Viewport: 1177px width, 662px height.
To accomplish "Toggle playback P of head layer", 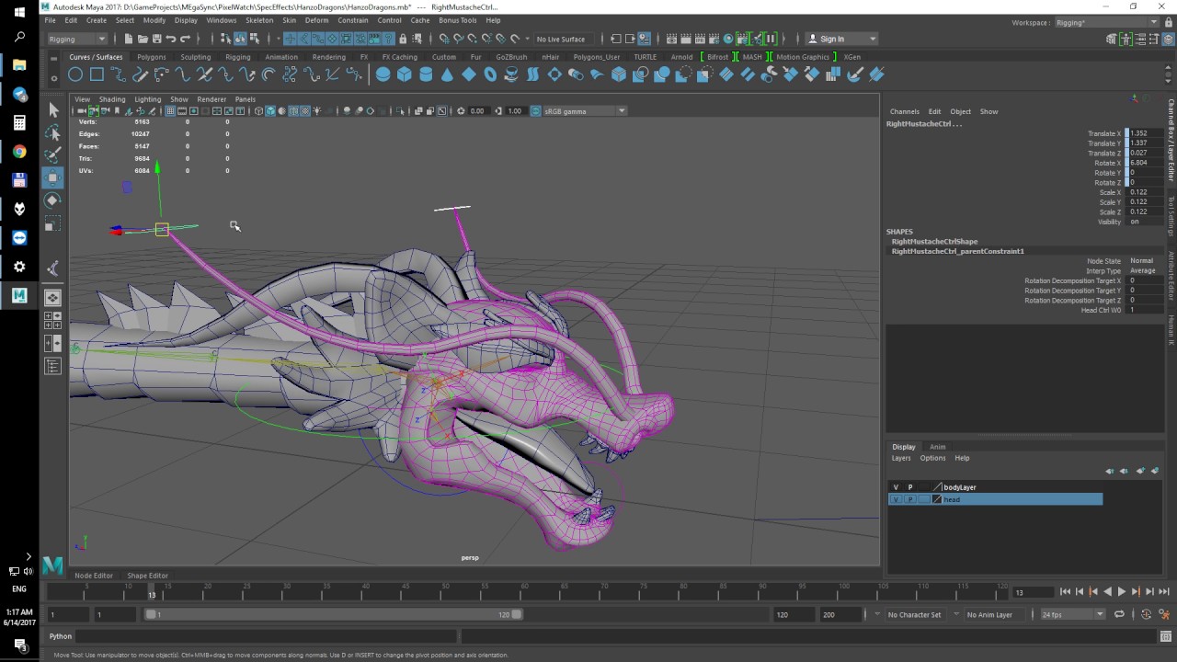I will [x=910, y=499].
